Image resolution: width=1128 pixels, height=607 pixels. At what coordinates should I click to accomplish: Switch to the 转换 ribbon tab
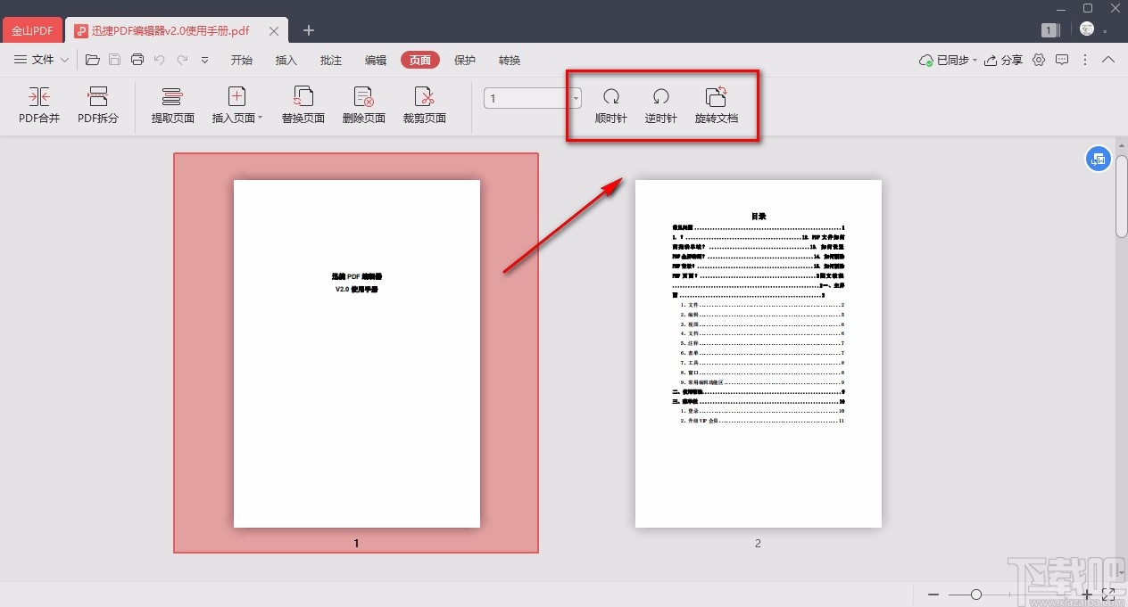click(509, 60)
